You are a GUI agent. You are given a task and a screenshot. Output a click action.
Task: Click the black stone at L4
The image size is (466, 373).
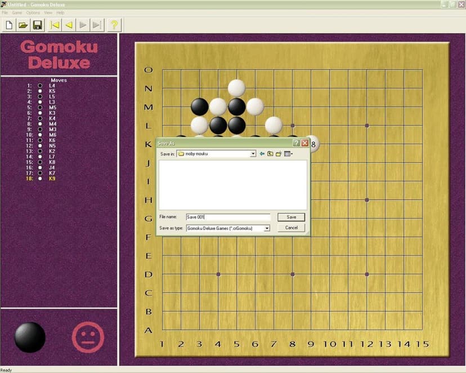pyautogui.click(x=218, y=125)
